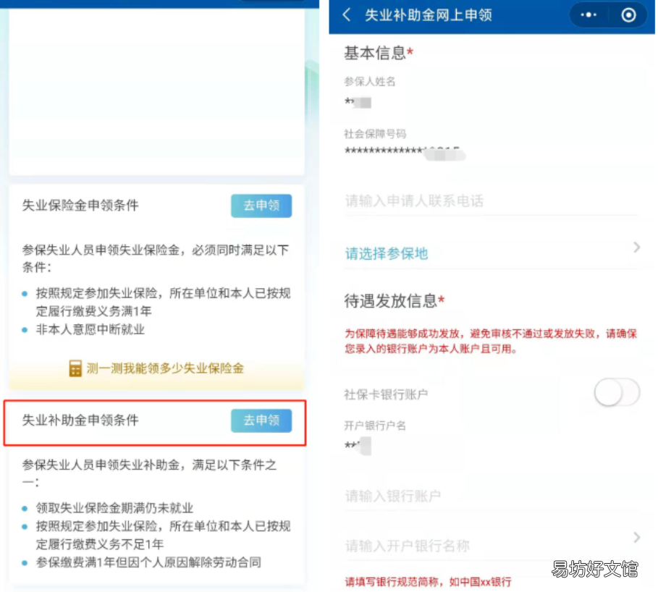This screenshot has height=592, width=658.
Task: Focus the 请输入开户银行名称 field
Action: (x=492, y=546)
